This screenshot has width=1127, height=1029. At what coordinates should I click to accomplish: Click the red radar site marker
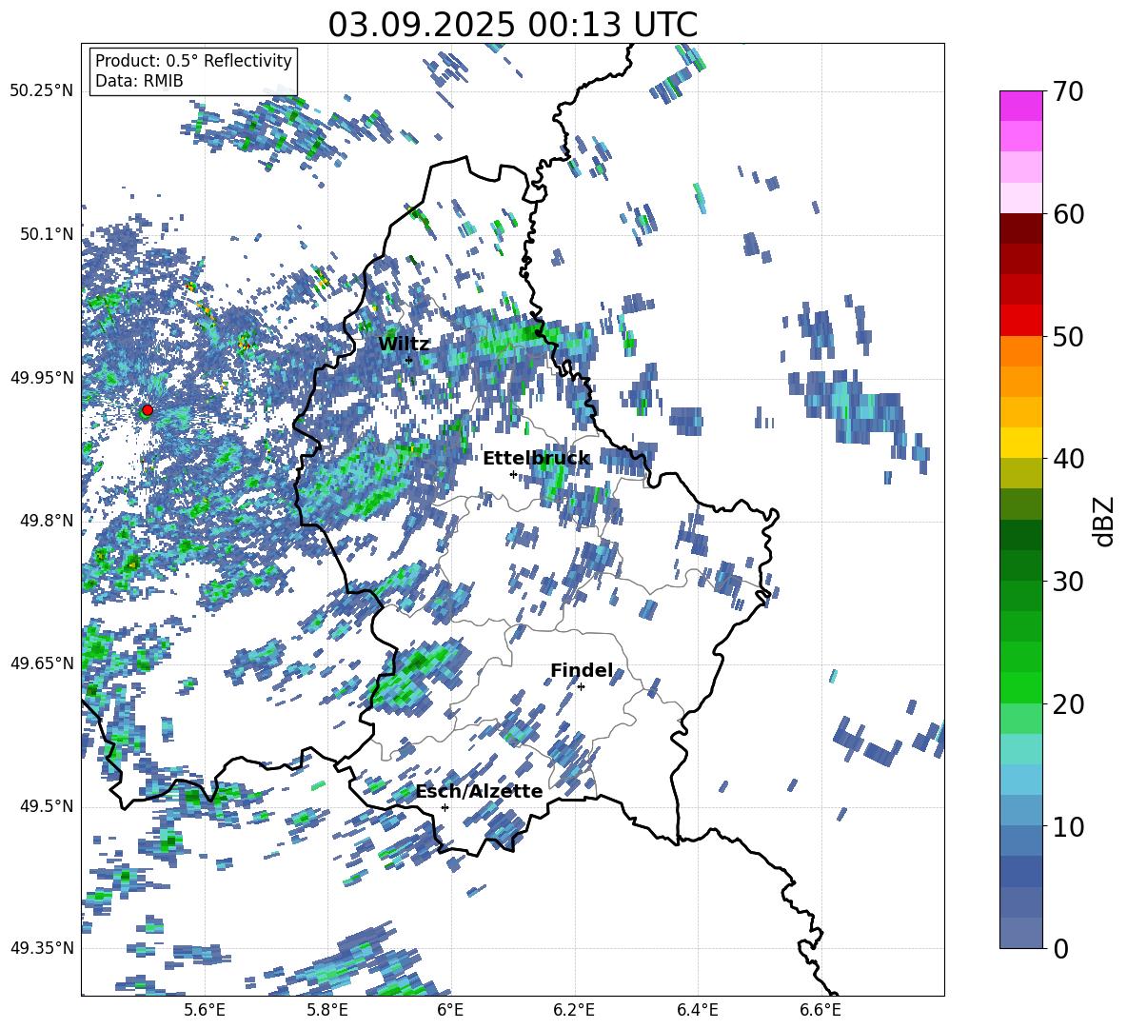pyautogui.click(x=147, y=410)
